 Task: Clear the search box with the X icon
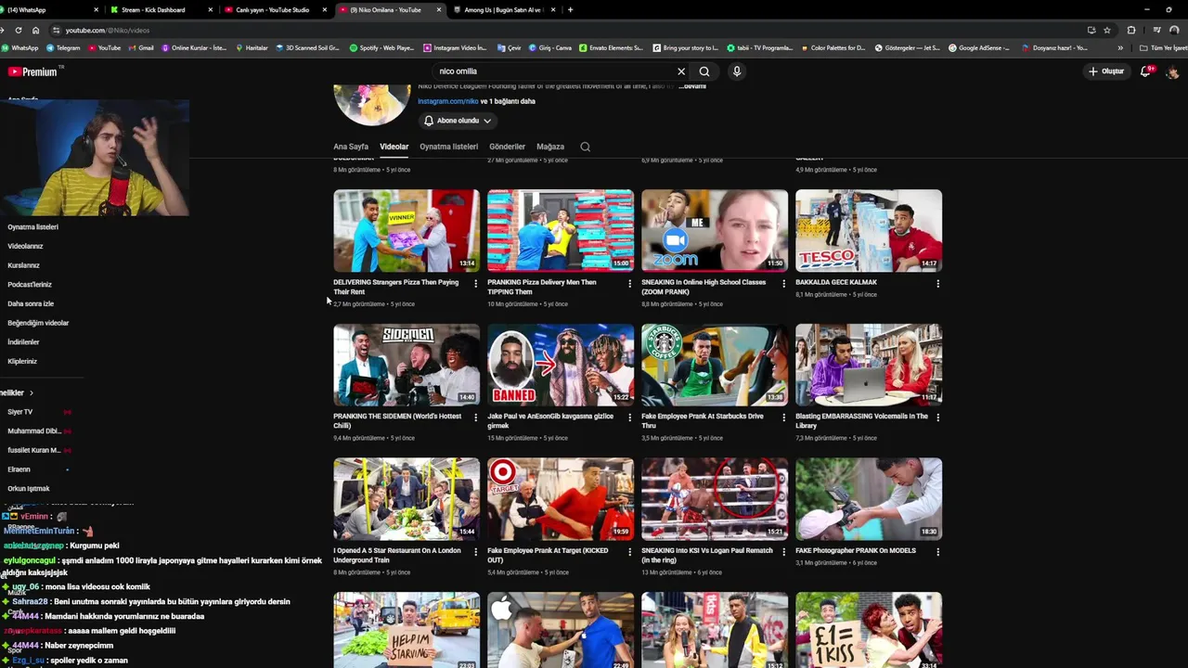(x=680, y=71)
